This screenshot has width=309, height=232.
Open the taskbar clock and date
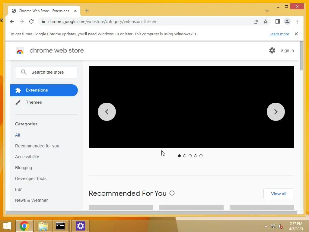296,226
